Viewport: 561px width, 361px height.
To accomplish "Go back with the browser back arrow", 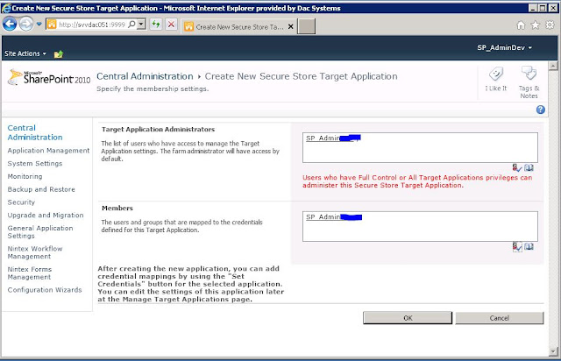I will tap(10, 25).
